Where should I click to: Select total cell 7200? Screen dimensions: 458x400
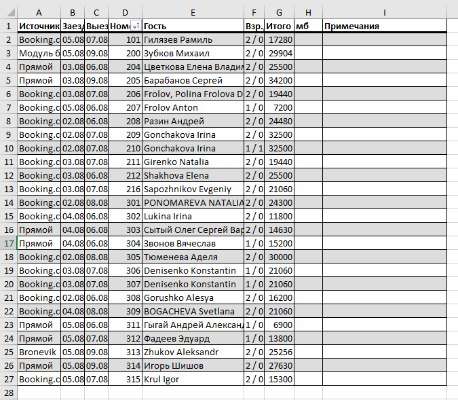279,107
